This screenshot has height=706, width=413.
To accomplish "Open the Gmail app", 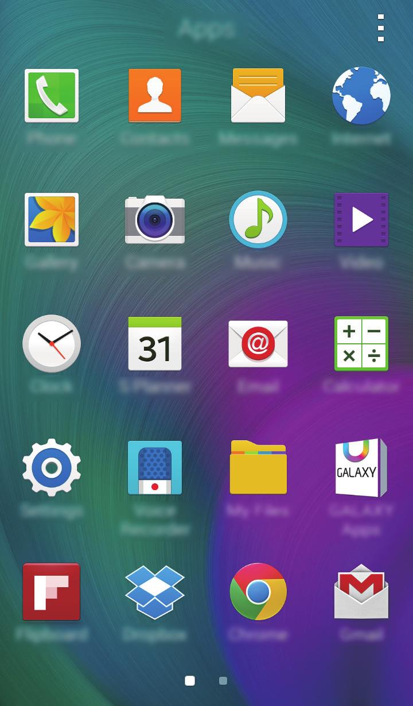I will point(361,591).
